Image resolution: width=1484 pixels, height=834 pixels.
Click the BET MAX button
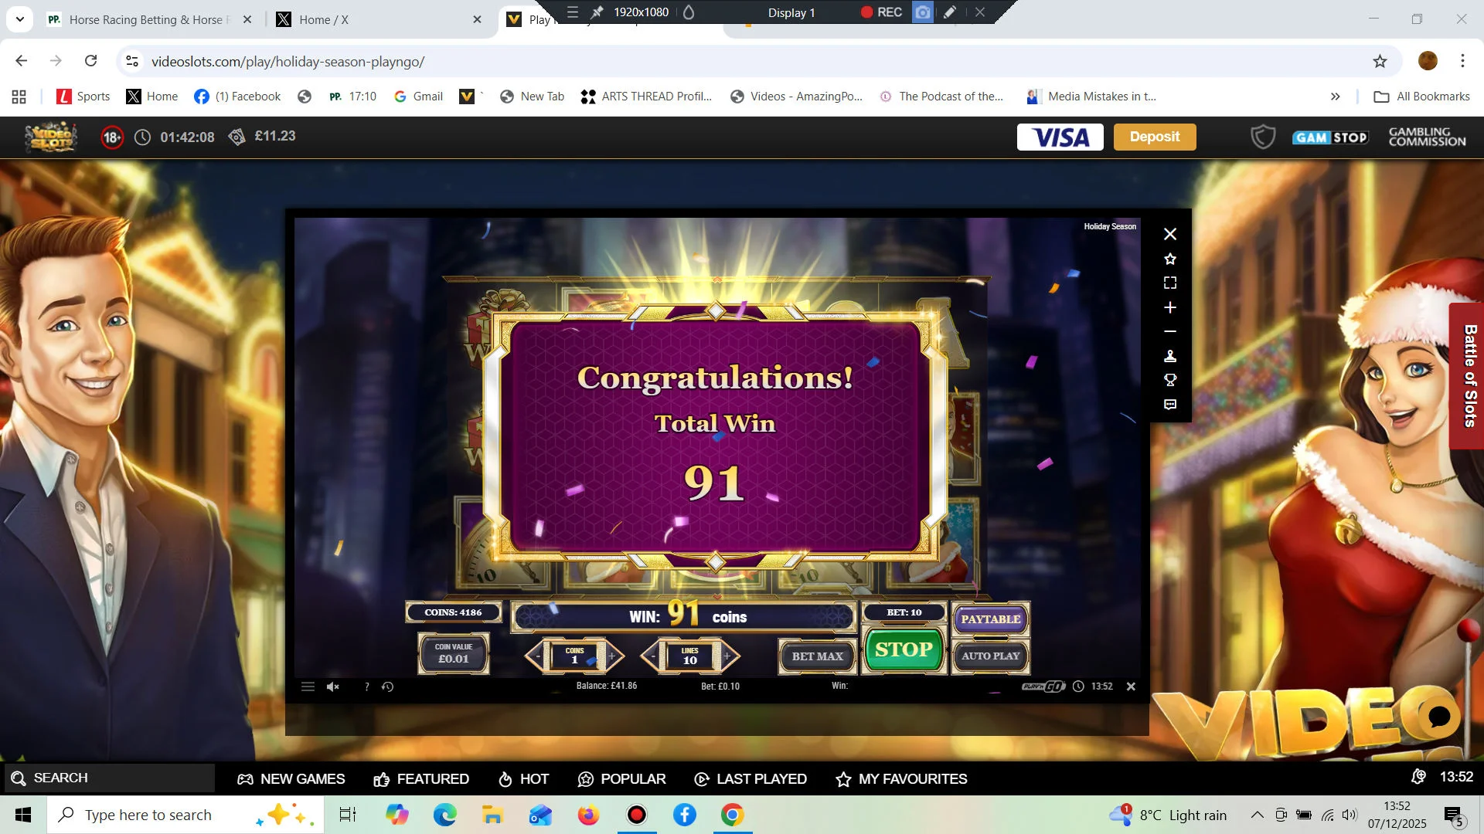(817, 656)
